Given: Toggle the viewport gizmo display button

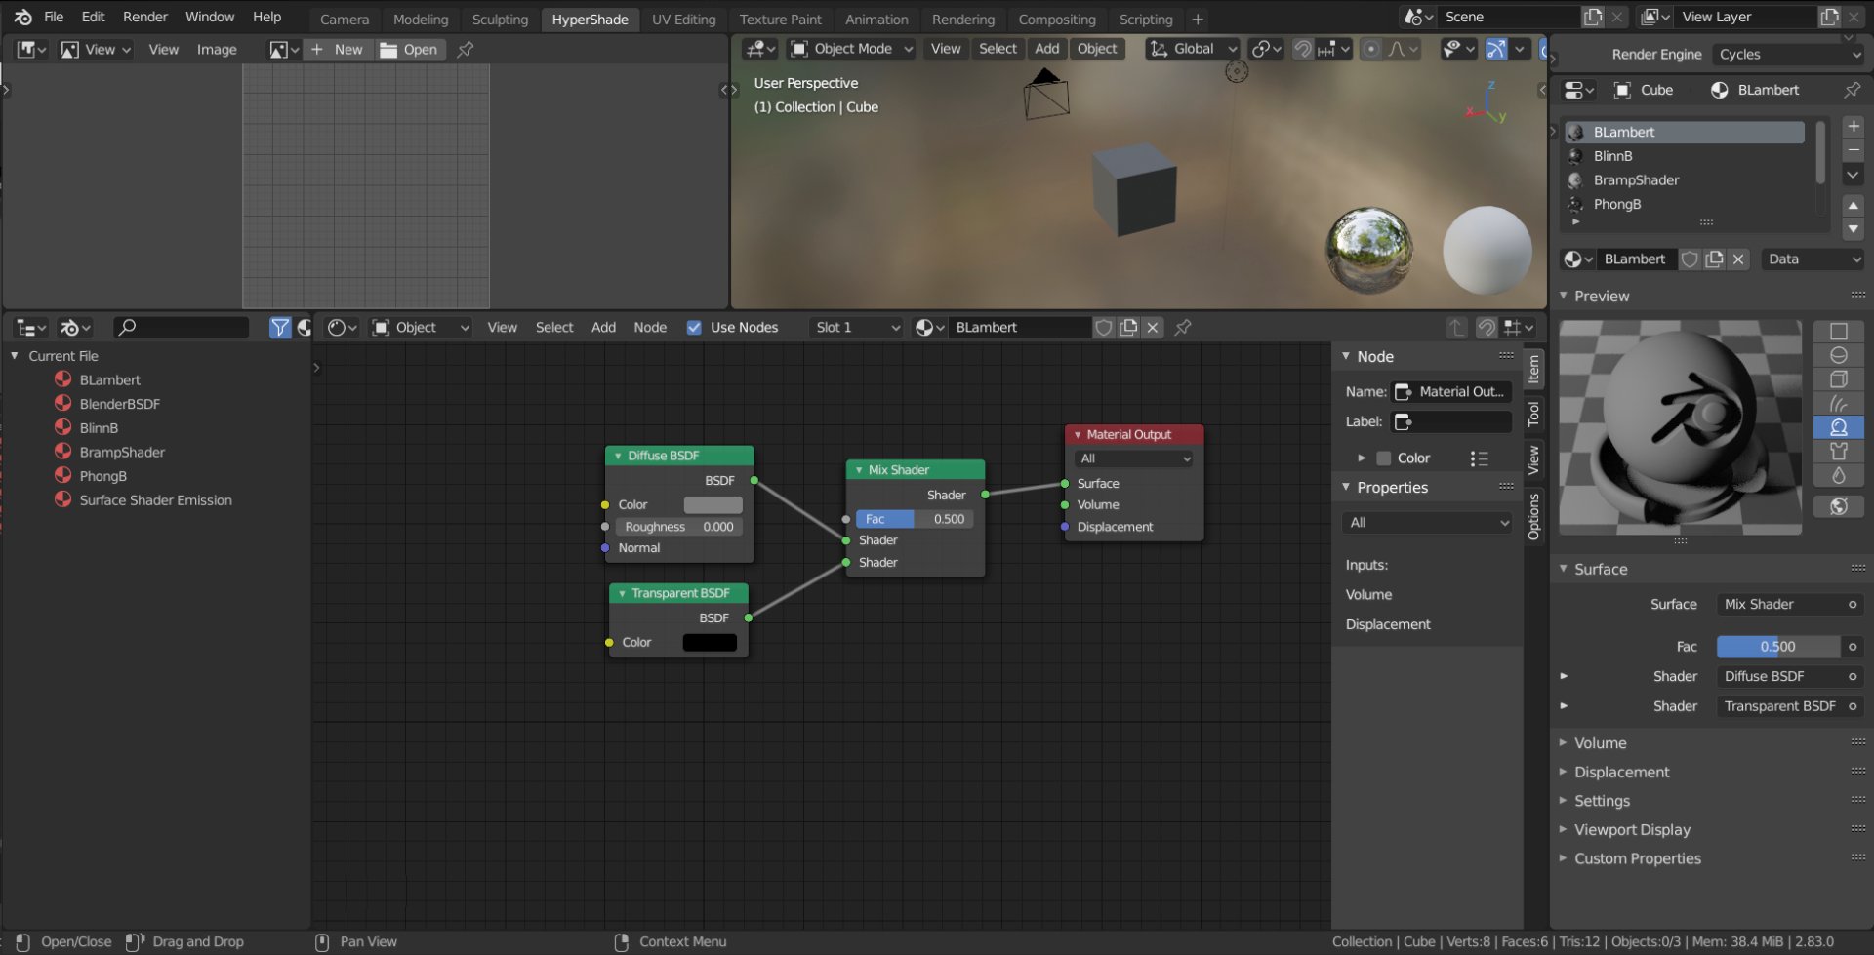Looking at the screenshot, I should click(1495, 49).
